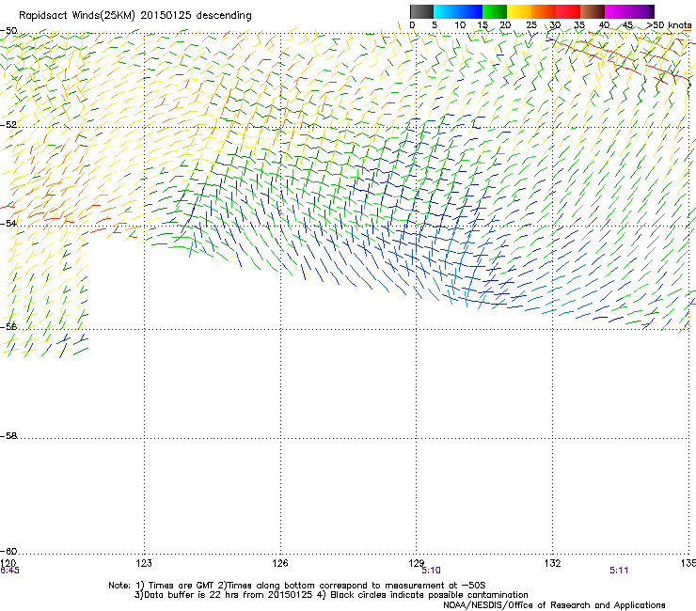
Task: Click the green 15-20 knots legend swatch
Action: (495, 11)
